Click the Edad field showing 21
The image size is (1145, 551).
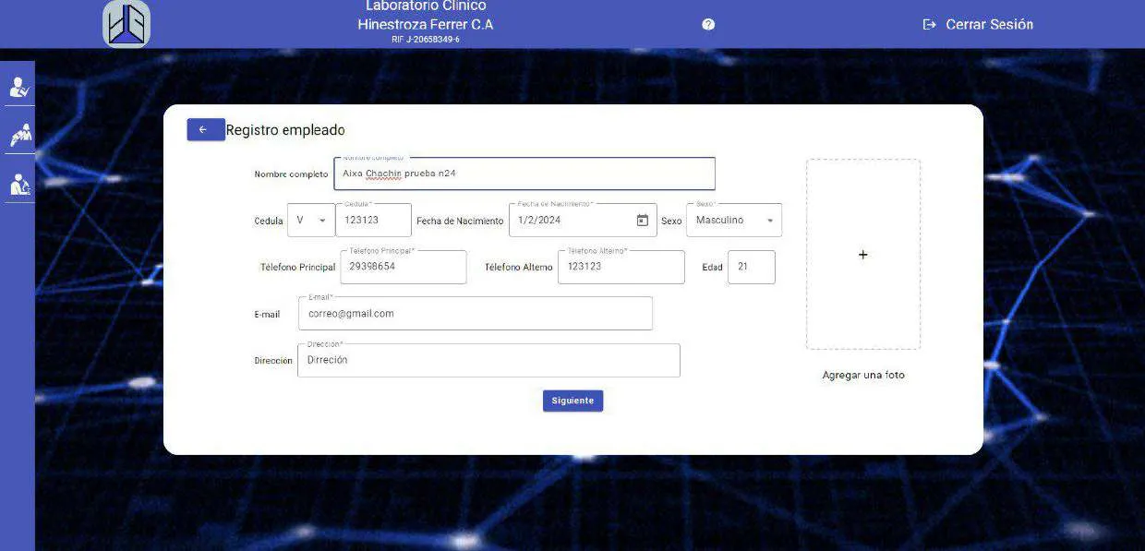click(x=751, y=267)
